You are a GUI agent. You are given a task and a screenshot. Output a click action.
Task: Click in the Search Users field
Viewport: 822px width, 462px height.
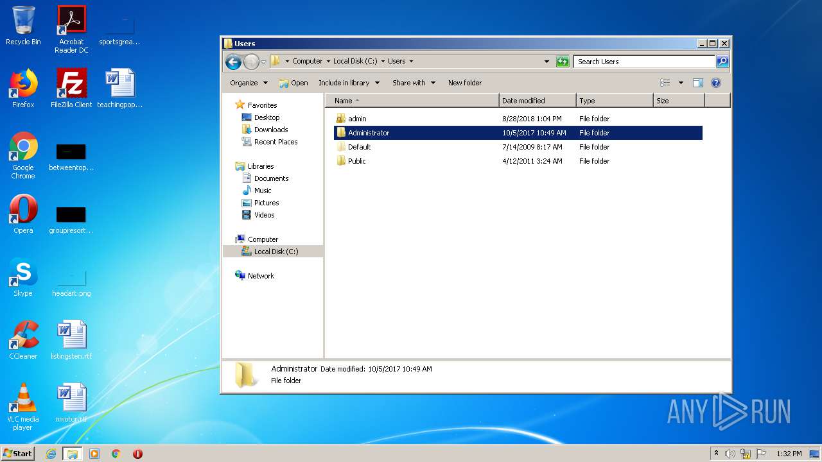click(643, 62)
